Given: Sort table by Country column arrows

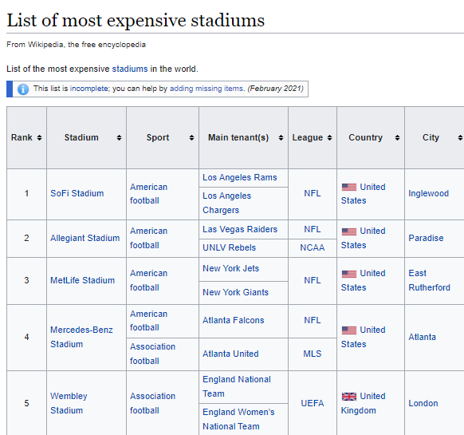Looking at the screenshot, I should (x=397, y=138).
